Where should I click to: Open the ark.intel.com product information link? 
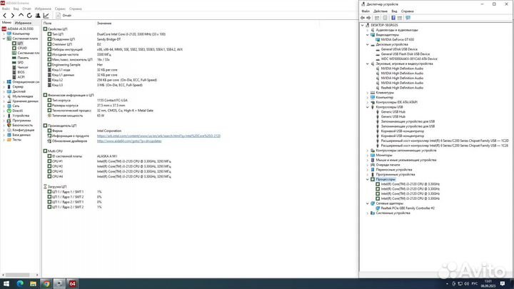click(158, 136)
